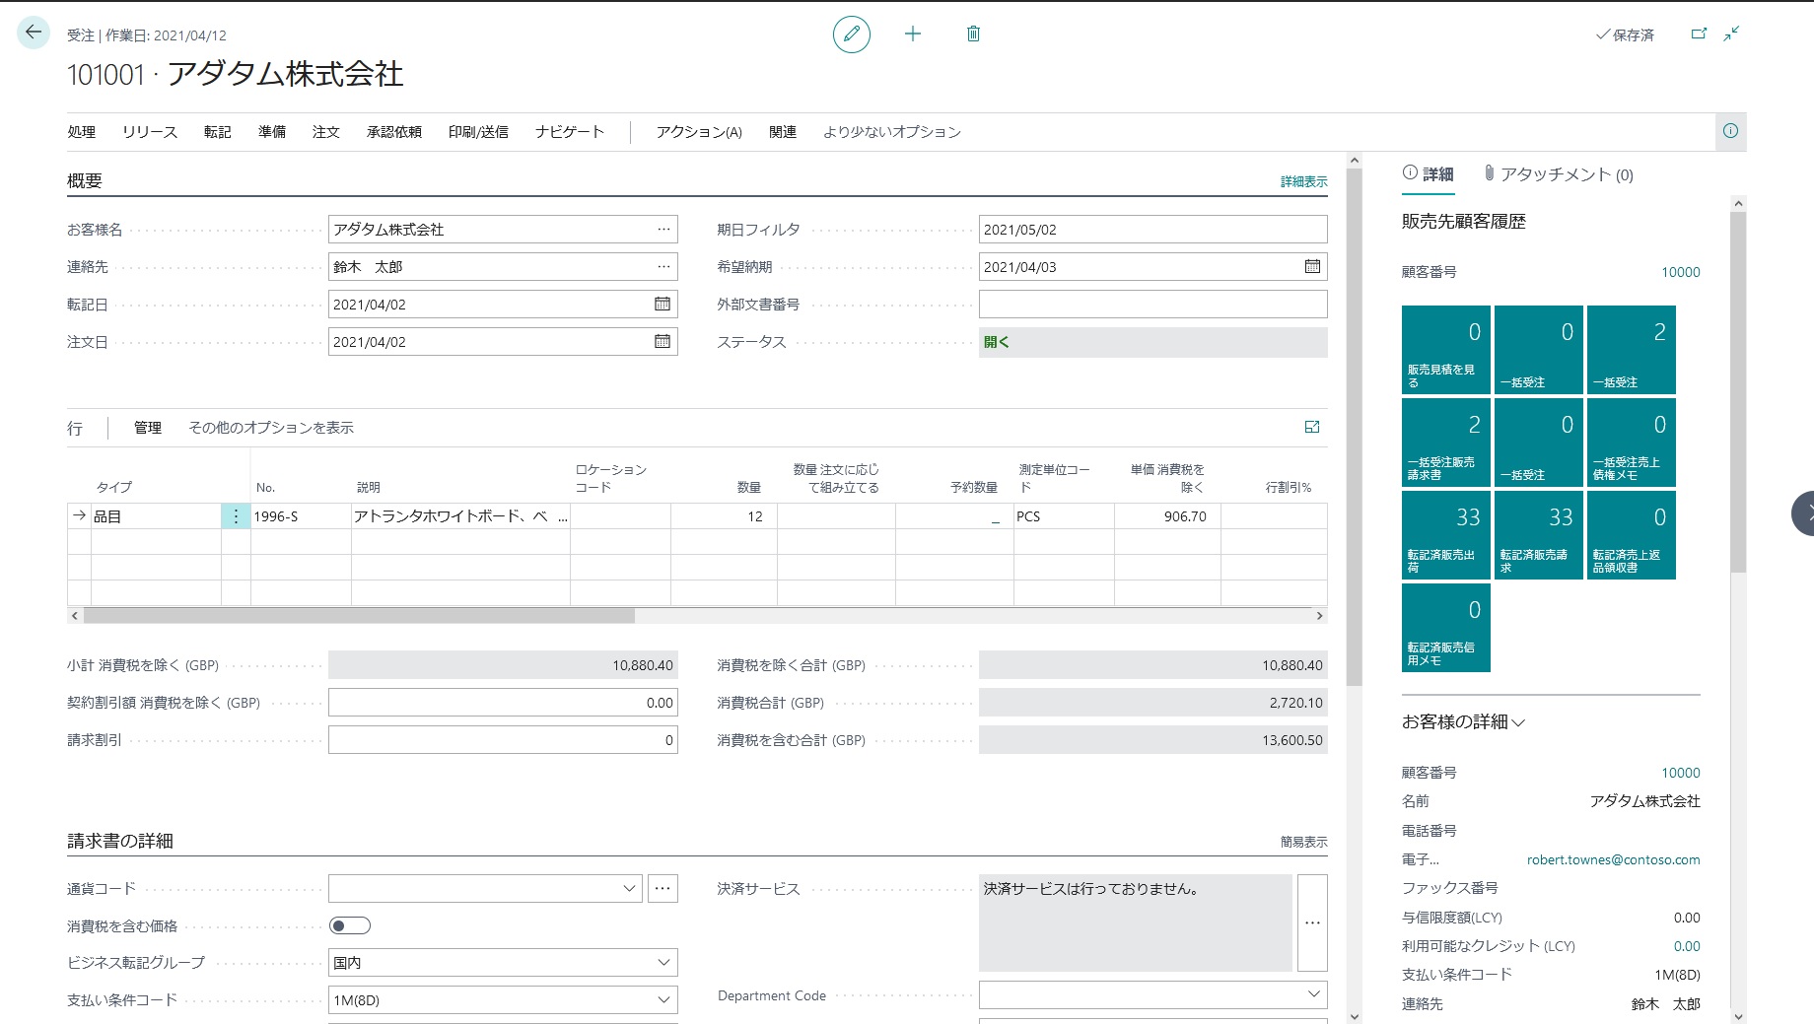Click the ellipsis button beside 通貨コード
1814x1024 pixels.
coord(663,889)
